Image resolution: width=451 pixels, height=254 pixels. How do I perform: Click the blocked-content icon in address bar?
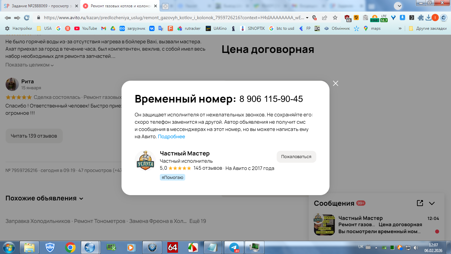(x=315, y=18)
